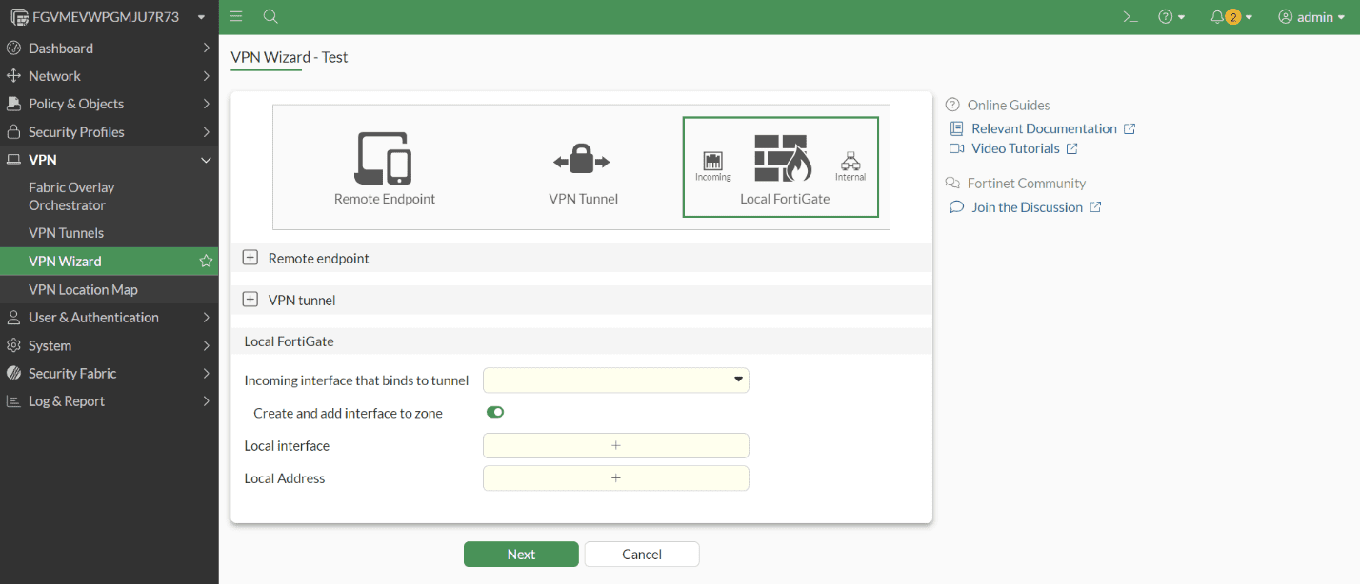The height and width of the screenshot is (584, 1360).
Task: Expand the Log & Report chevron
Action: click(x=206, y=401)
